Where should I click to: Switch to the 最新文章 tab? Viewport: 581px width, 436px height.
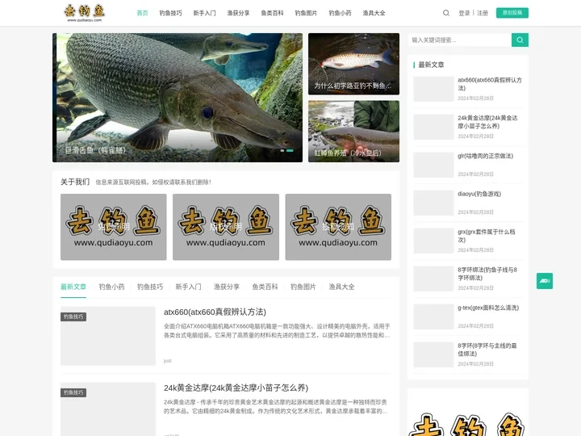[73, 287]
